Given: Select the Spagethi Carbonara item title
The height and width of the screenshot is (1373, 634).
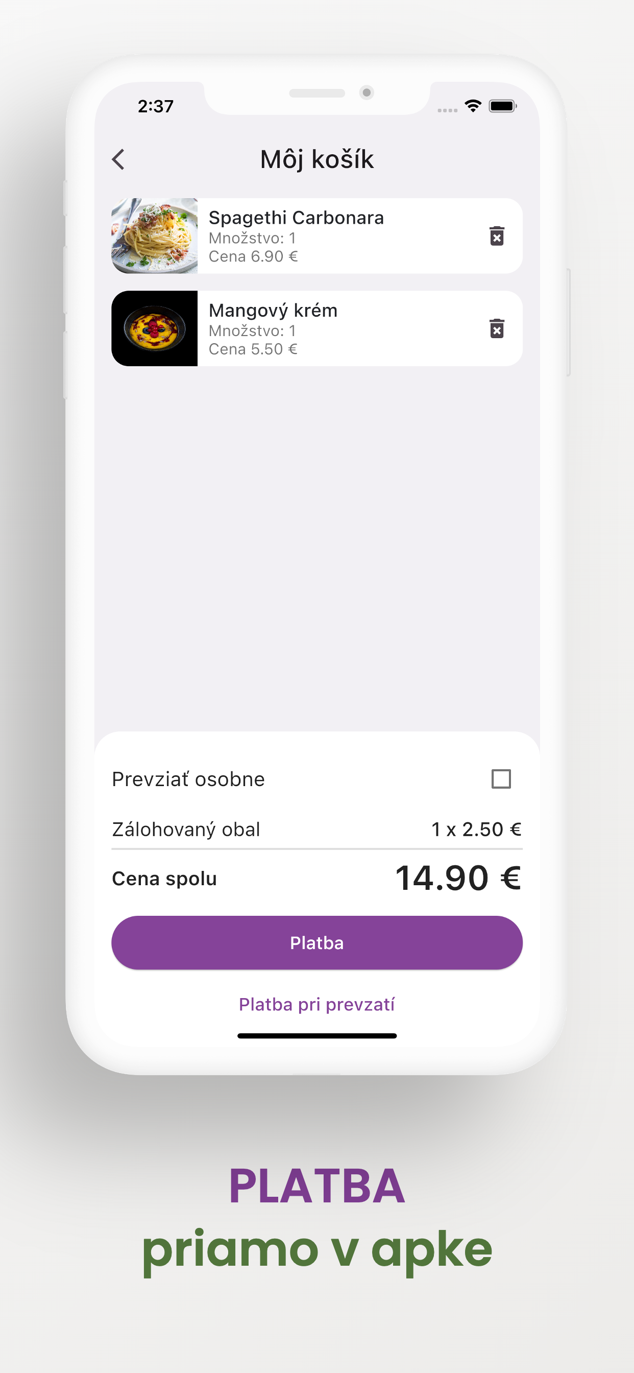Looking at the screenshot, I should click(x=296, y=218).
